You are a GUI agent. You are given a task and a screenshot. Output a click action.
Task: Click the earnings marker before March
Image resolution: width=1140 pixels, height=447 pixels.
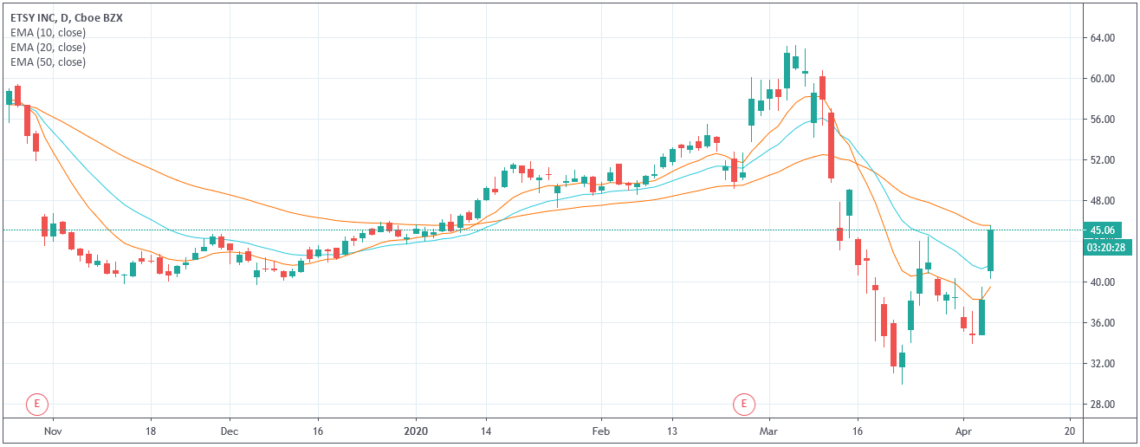[x=743, y=403]
